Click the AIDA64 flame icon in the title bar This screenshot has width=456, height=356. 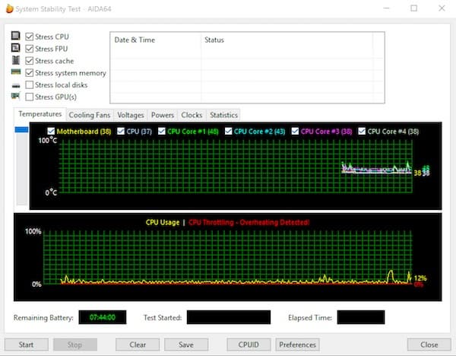tap(10, 8)
